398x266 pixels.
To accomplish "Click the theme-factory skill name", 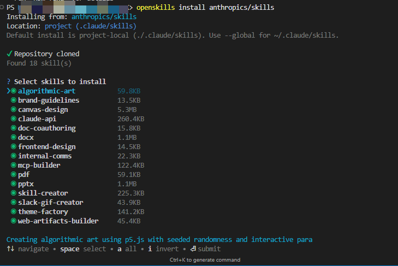I will [43, 211].
